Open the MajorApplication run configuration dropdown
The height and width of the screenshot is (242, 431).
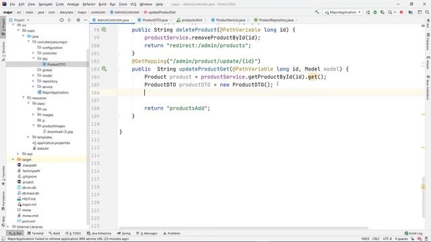click(343, 12)
